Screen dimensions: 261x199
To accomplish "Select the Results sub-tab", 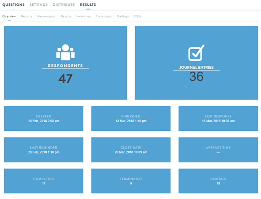I will [66, 16].
